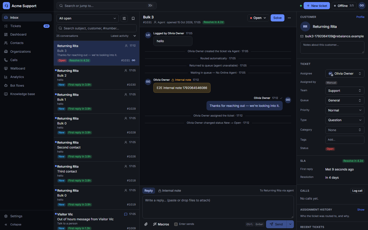Click the saved views bookmark icon
The height and width of the screenshot is (230, 368).
tap(133, 18)
